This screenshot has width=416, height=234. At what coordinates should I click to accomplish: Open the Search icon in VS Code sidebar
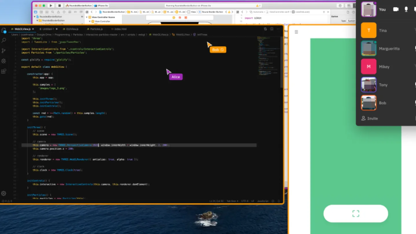4,40
